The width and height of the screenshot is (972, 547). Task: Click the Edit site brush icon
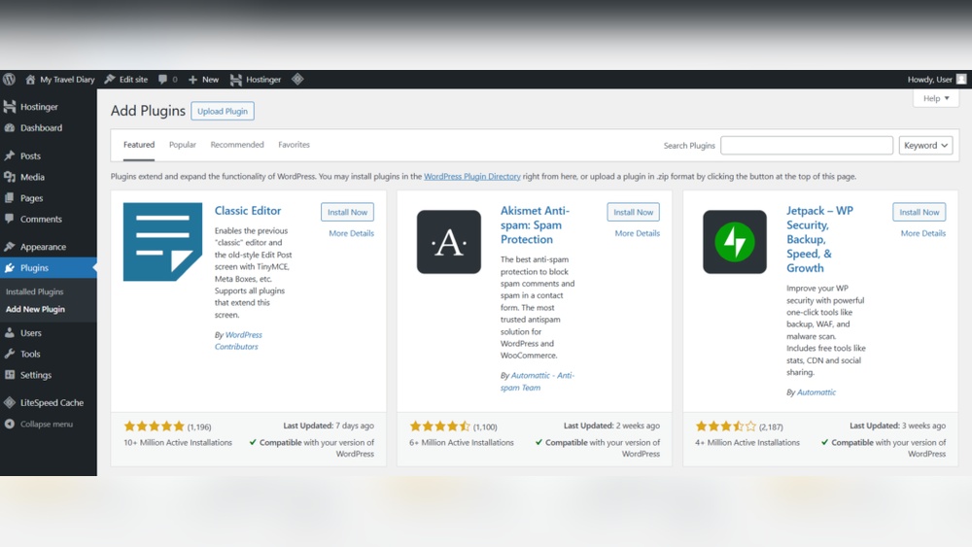110,80
